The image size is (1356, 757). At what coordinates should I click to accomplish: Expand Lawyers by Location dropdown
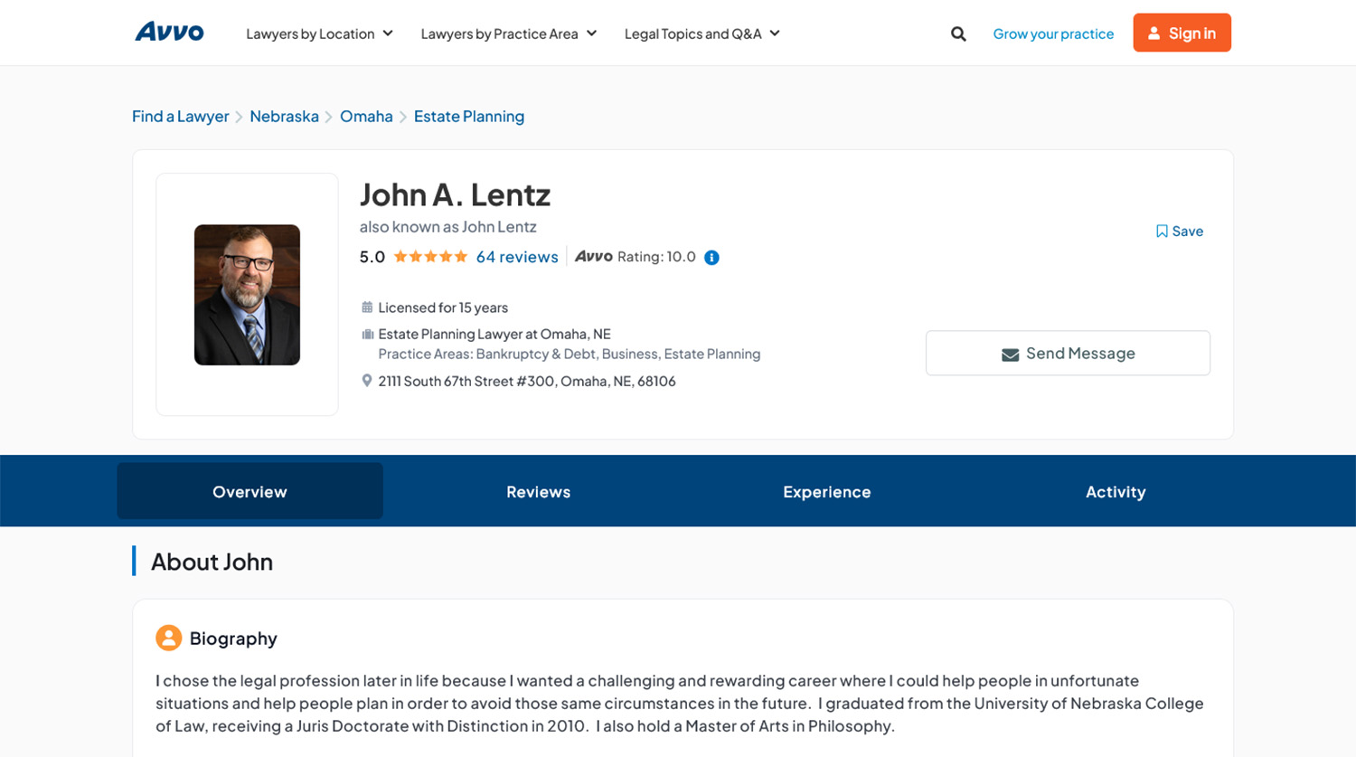tap(319, 33)
